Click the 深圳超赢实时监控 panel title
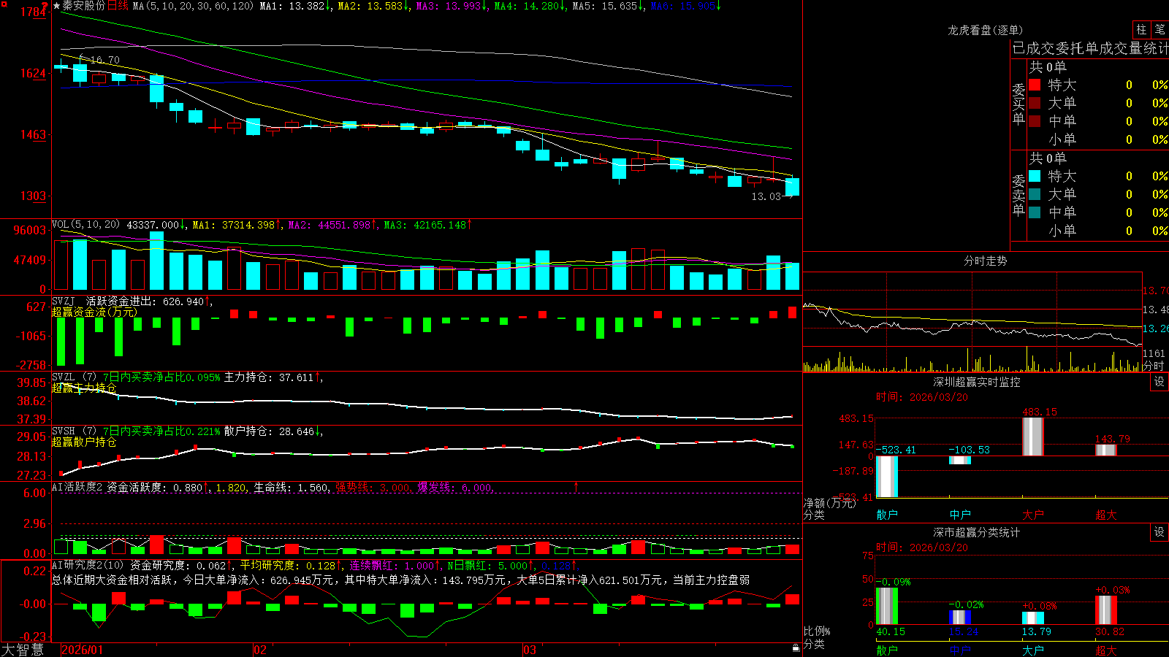This screenshot has width=1169, height=657. (x=977, y=382)
